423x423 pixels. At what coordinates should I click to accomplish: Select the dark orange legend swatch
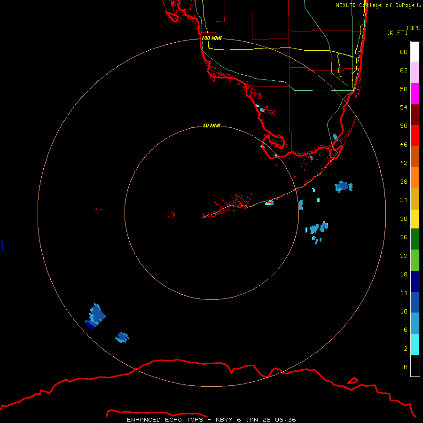415,156
